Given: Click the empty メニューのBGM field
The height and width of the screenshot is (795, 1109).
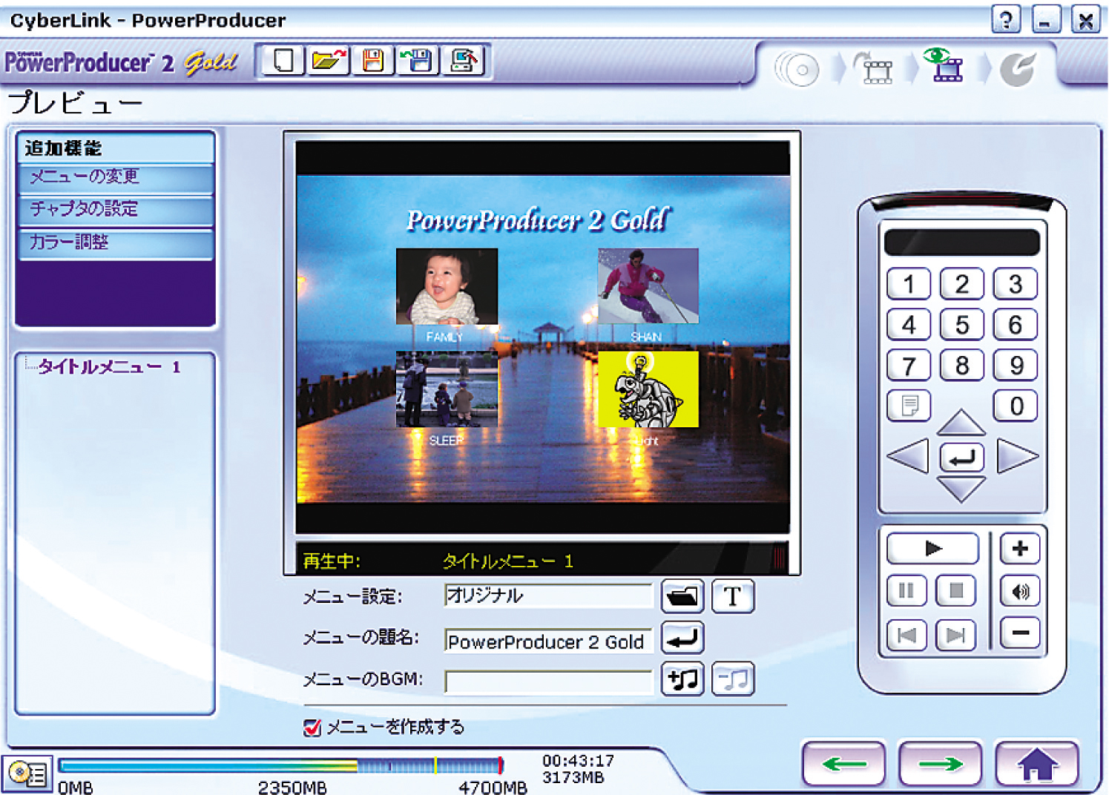Looking at the screenshot, I should tap(548, 681).
